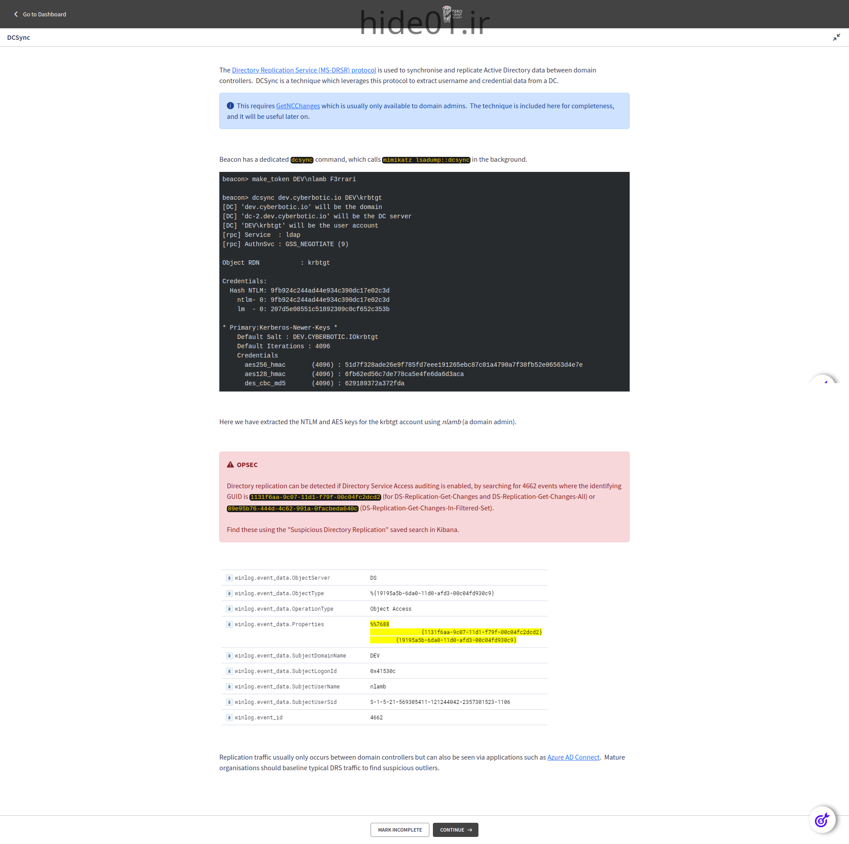Click the k icon beside winlog.event_id
Viewport: 849px width, 844px height.
point(229,718)
